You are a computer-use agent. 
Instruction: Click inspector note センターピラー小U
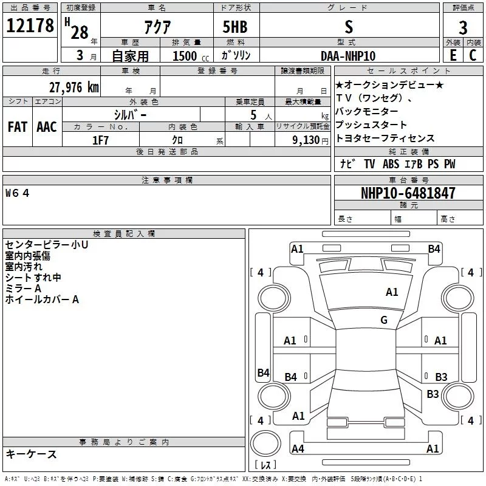point(47,245)
